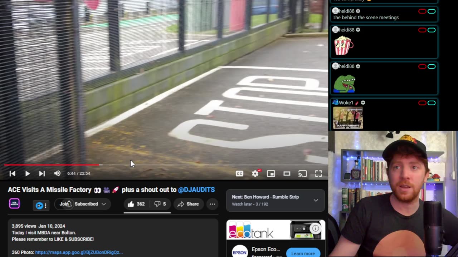Click red pill on heidi88 popcorn message

[422, 30]
